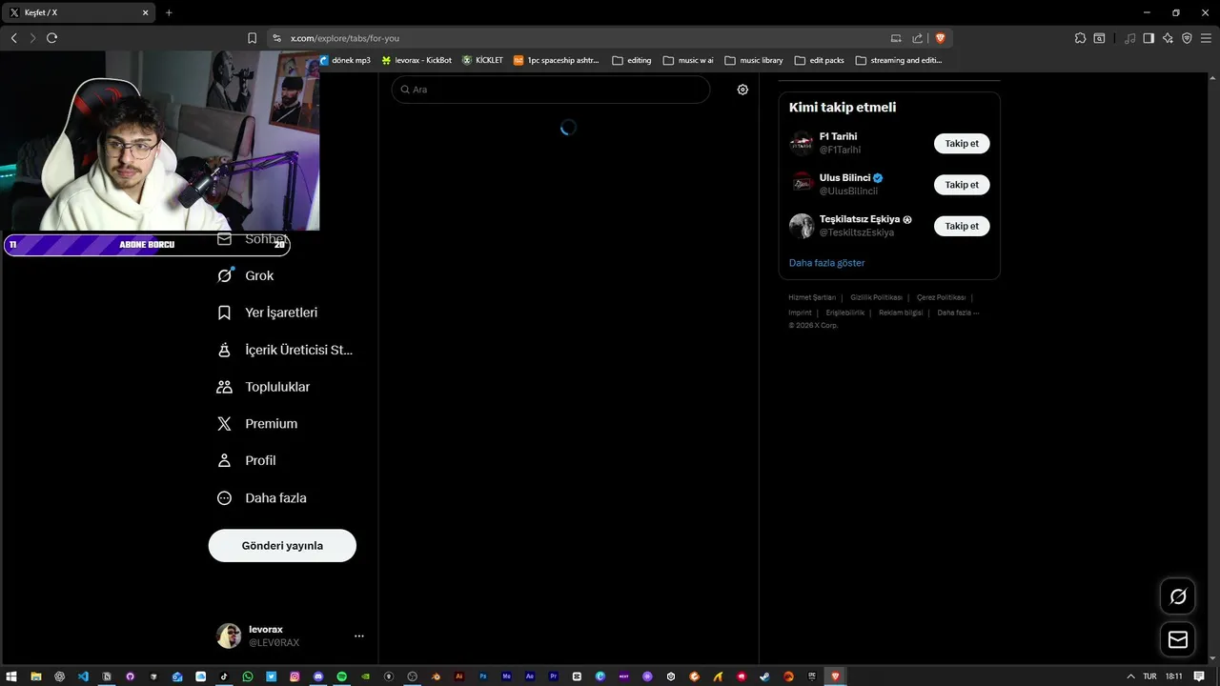Open the Brave VPN shield icon
1220x686 pixels.
point(1187,38)
